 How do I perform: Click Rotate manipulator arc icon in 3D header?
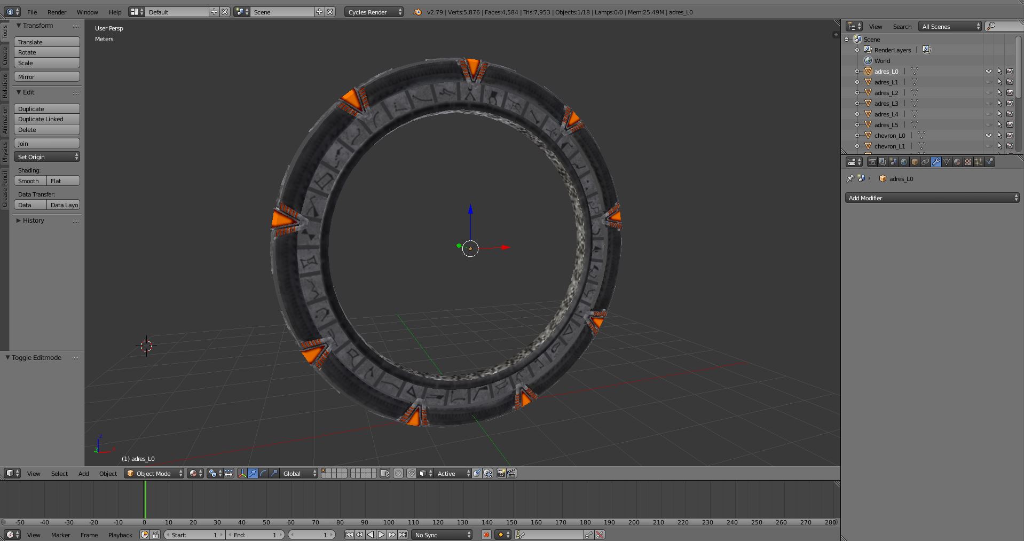[263, 473]
